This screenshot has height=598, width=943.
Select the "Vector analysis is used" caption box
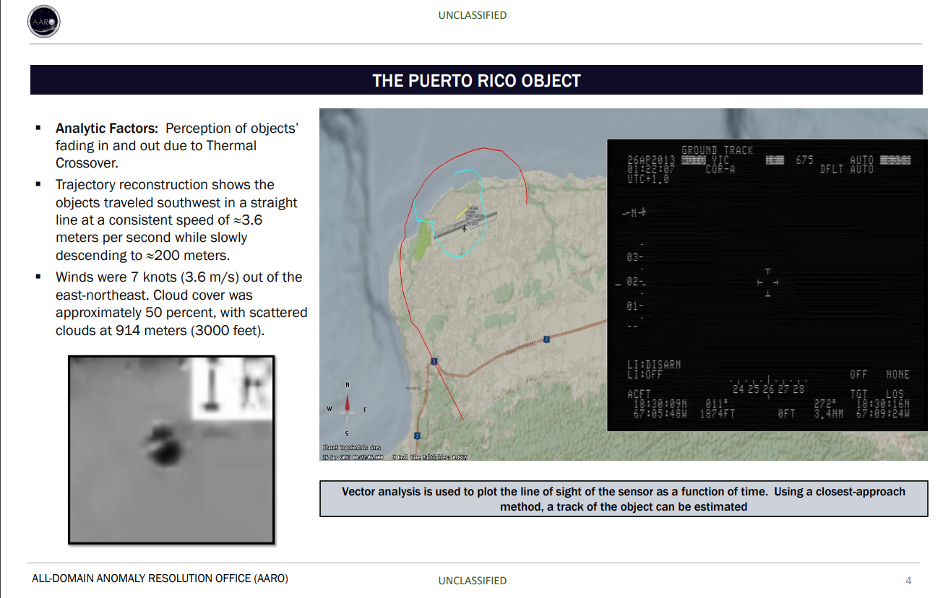click(x=624, y=499)
